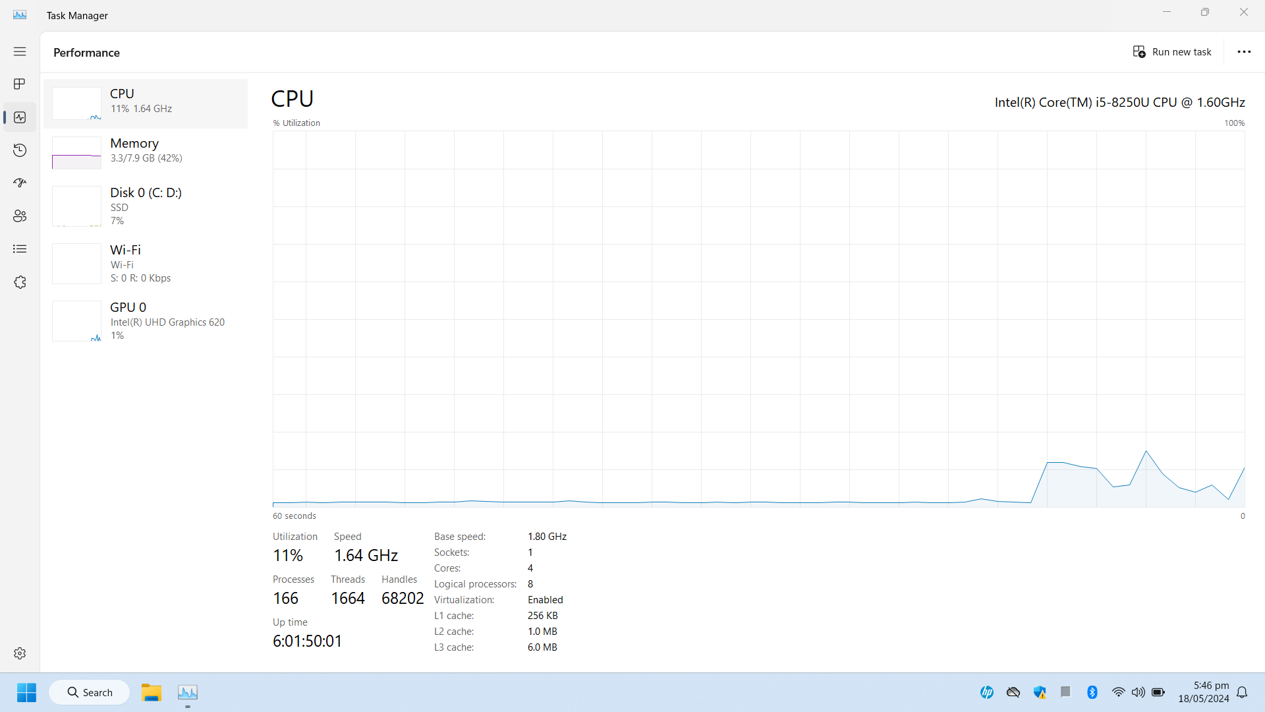Click the 1.64 GHz speed value
This screenshot has width=1265, height=712.
366,556
